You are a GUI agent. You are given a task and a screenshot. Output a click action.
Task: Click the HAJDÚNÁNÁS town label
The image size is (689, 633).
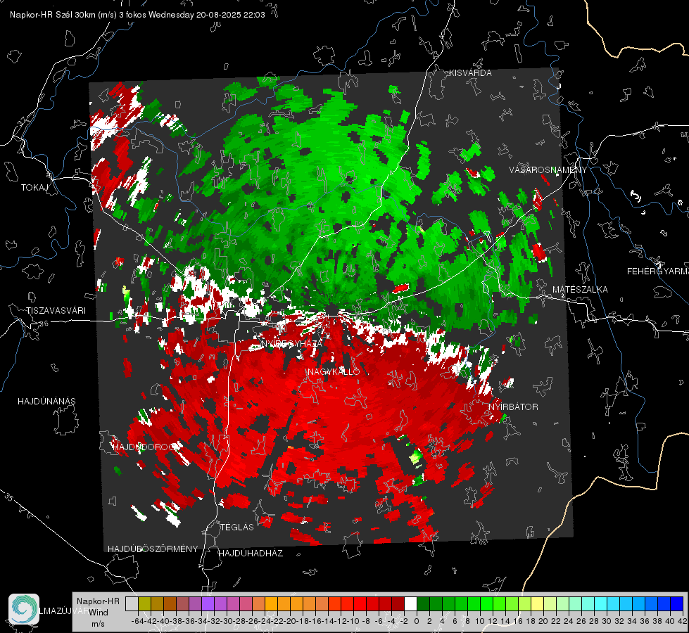pyautogui.click(x=46, y=402)
